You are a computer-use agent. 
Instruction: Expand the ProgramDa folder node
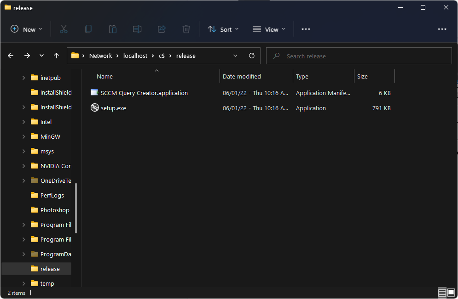click(x=23, y=254)
